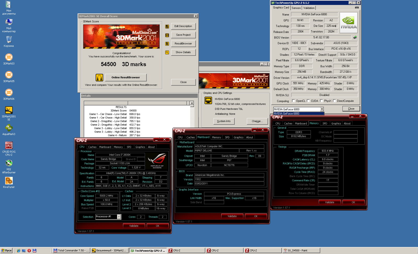
Task: Enable the CUDA checkbox in GPU-Z
Action: [x=308, y=101]
